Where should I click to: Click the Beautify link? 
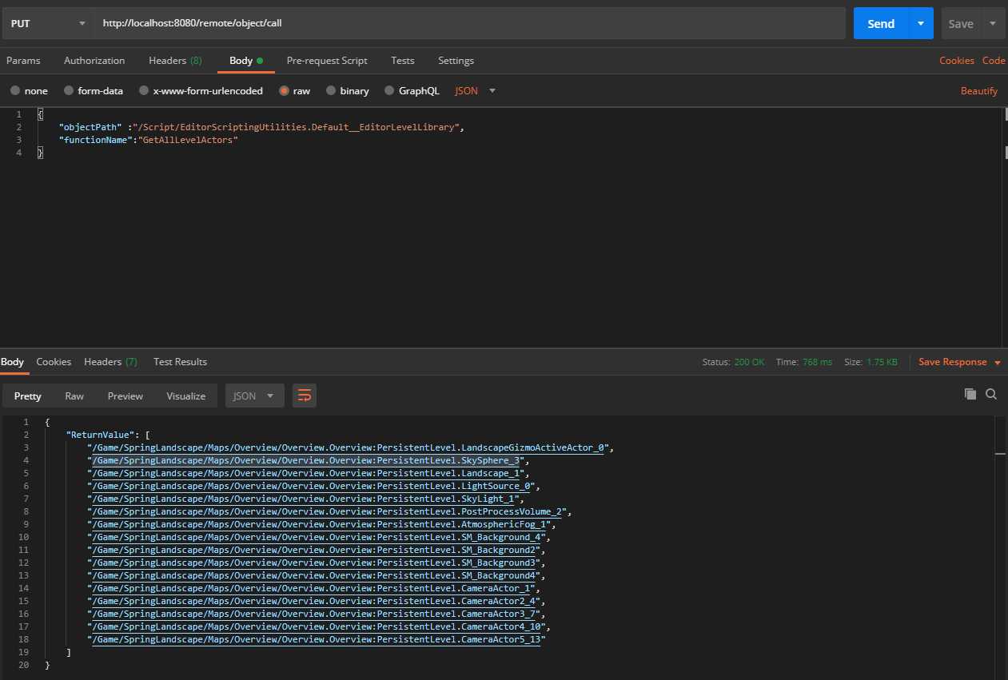(978, 91)
